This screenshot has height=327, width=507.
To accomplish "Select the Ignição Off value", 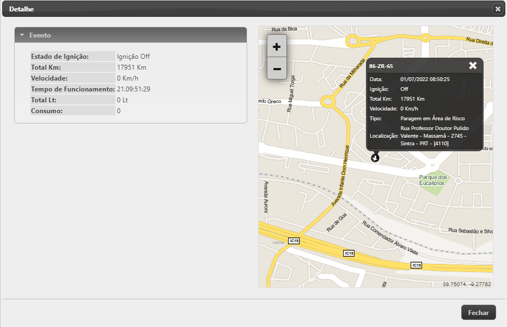I will coord(133,57).
